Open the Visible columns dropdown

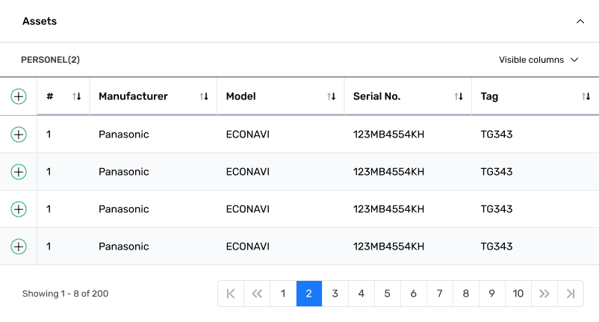pyautogui.click(x=539, y=60)
